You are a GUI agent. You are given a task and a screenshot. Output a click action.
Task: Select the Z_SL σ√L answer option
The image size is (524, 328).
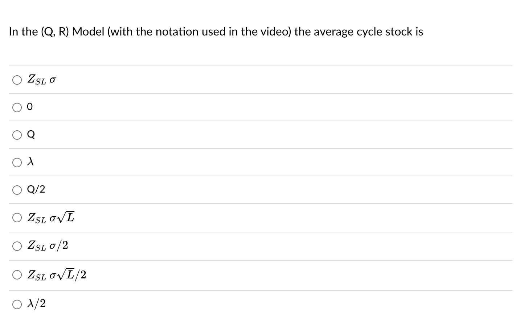17,217
